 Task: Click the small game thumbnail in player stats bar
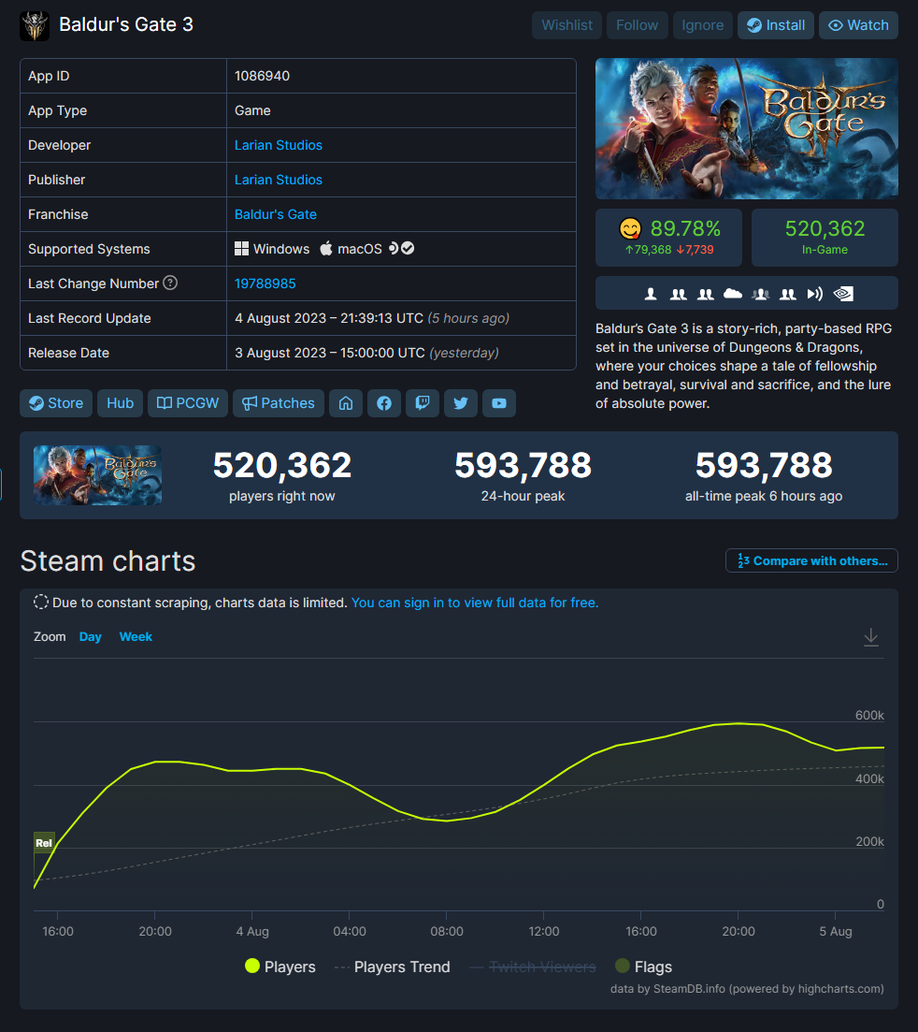click(x=98, y=475)
